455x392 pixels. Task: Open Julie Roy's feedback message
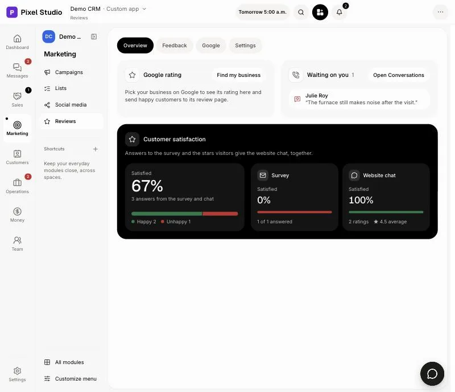[359, 99]
